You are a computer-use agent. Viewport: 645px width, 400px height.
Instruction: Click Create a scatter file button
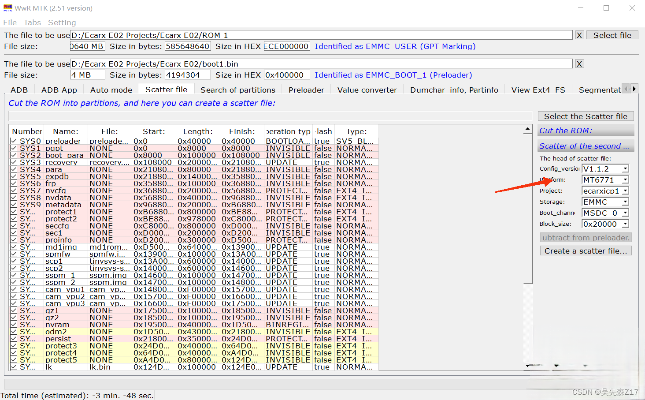pyautogui.click(x=586, y=250)
